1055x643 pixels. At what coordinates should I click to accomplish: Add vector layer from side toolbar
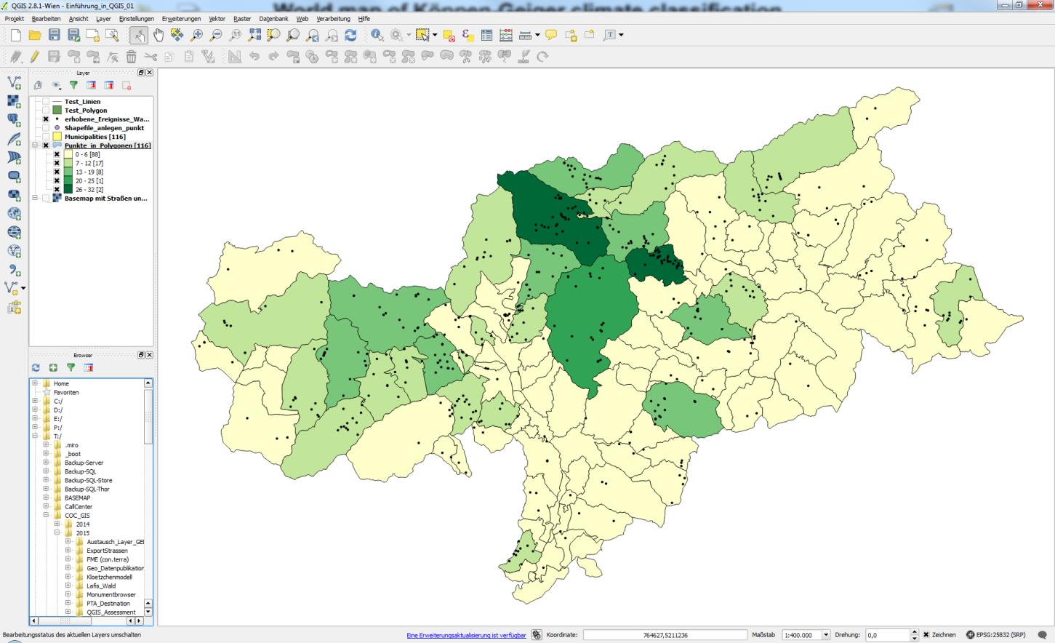tap(14, 83)
